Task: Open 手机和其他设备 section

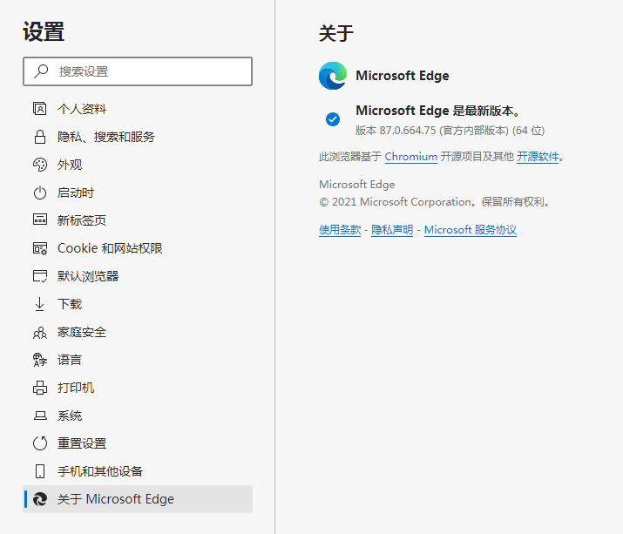Action: (x=100, y=471)
